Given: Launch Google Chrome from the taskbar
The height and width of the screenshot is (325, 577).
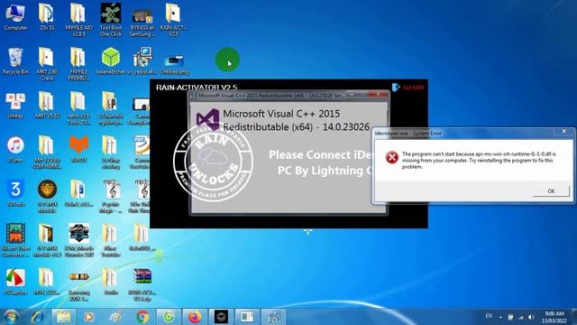Looking at the screenshot, I should [142, 317].
